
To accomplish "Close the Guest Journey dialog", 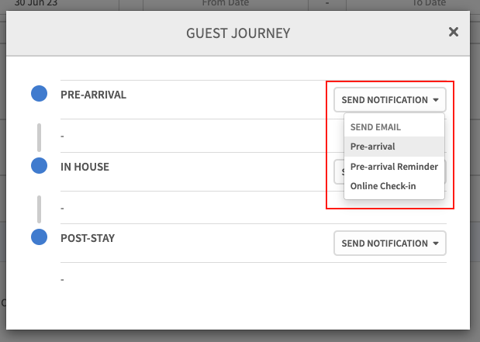I will (x=454, y=32).
